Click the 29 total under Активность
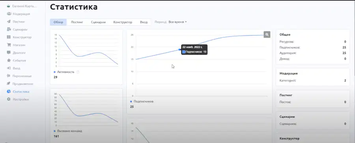Viewport: 355px width, 143px height. tap(56, 77)
